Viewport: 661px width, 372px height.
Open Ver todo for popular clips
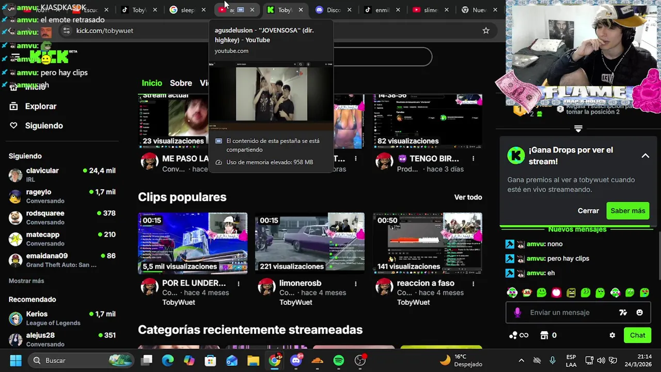tap(468, 197)
